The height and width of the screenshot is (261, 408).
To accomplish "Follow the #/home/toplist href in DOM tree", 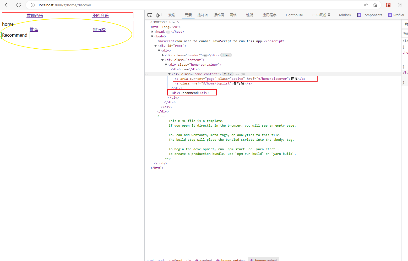I will 216,83.
